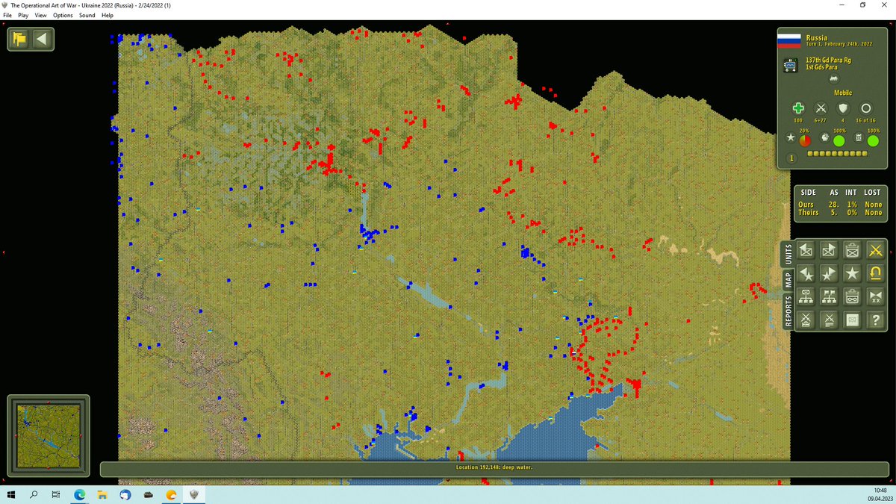Click the fist readiness icon
The width and height of the screenshot is (896, 504).
pyautogui.click(x=825, y=138)
